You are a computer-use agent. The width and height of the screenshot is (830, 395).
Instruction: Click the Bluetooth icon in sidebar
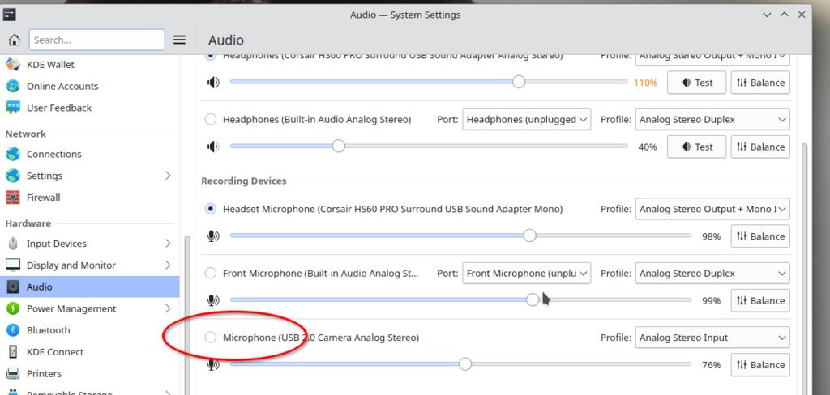coord(13,330)
